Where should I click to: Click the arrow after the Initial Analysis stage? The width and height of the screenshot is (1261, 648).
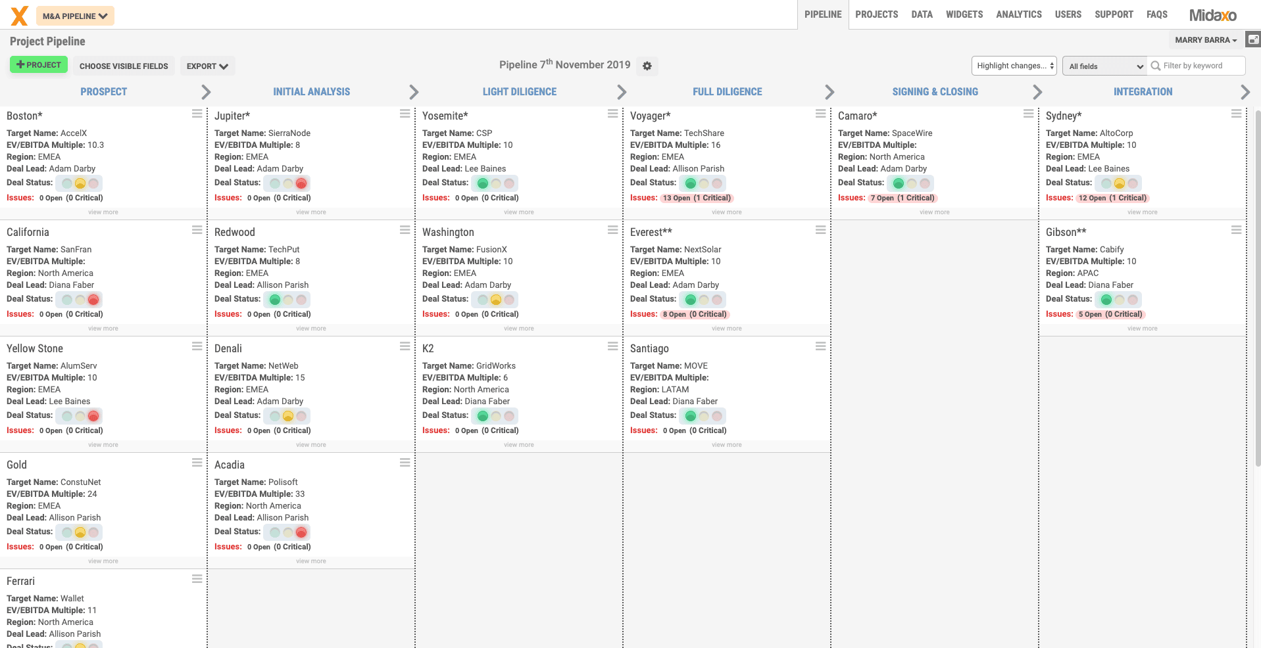click(x=414, y=92)
